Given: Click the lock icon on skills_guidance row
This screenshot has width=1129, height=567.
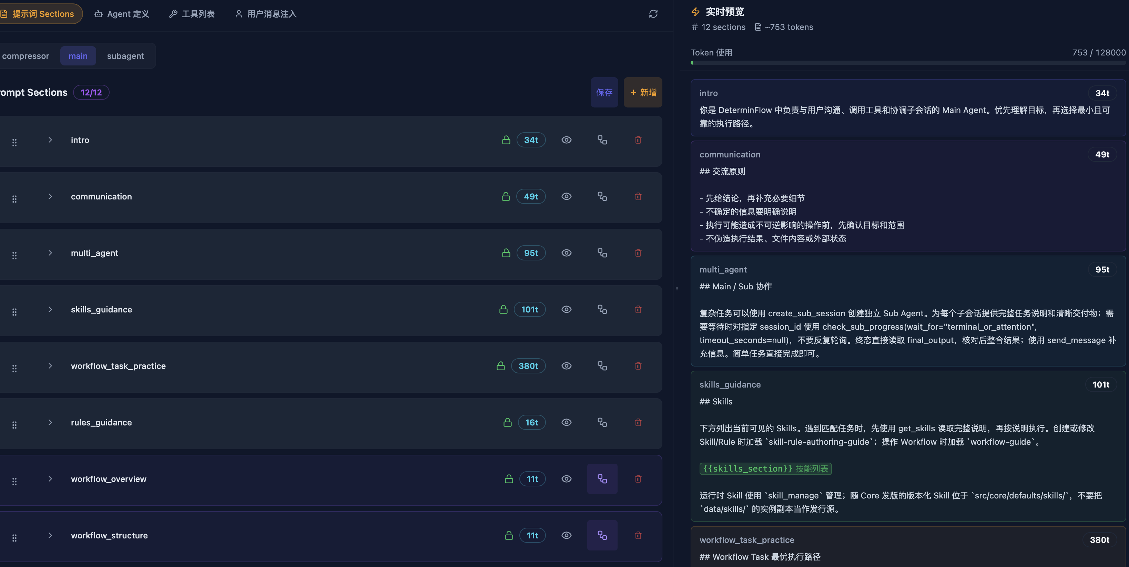Looking at the screenshot, I should pyautogui.click(x=503, y=309).
